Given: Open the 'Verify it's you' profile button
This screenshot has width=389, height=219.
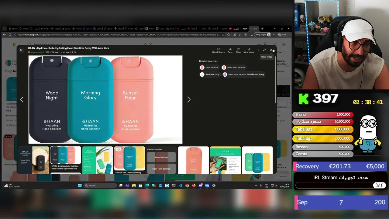Looking at the screenshot, I should (x=263, y=35).
